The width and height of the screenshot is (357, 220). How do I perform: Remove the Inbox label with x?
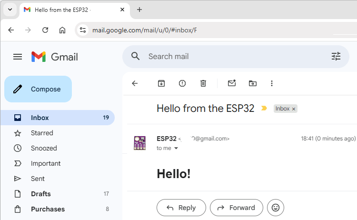tap(294, 109)
